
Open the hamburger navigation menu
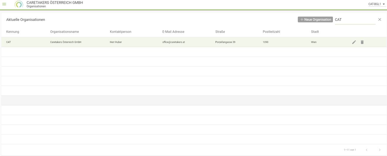tap(4, 4)
